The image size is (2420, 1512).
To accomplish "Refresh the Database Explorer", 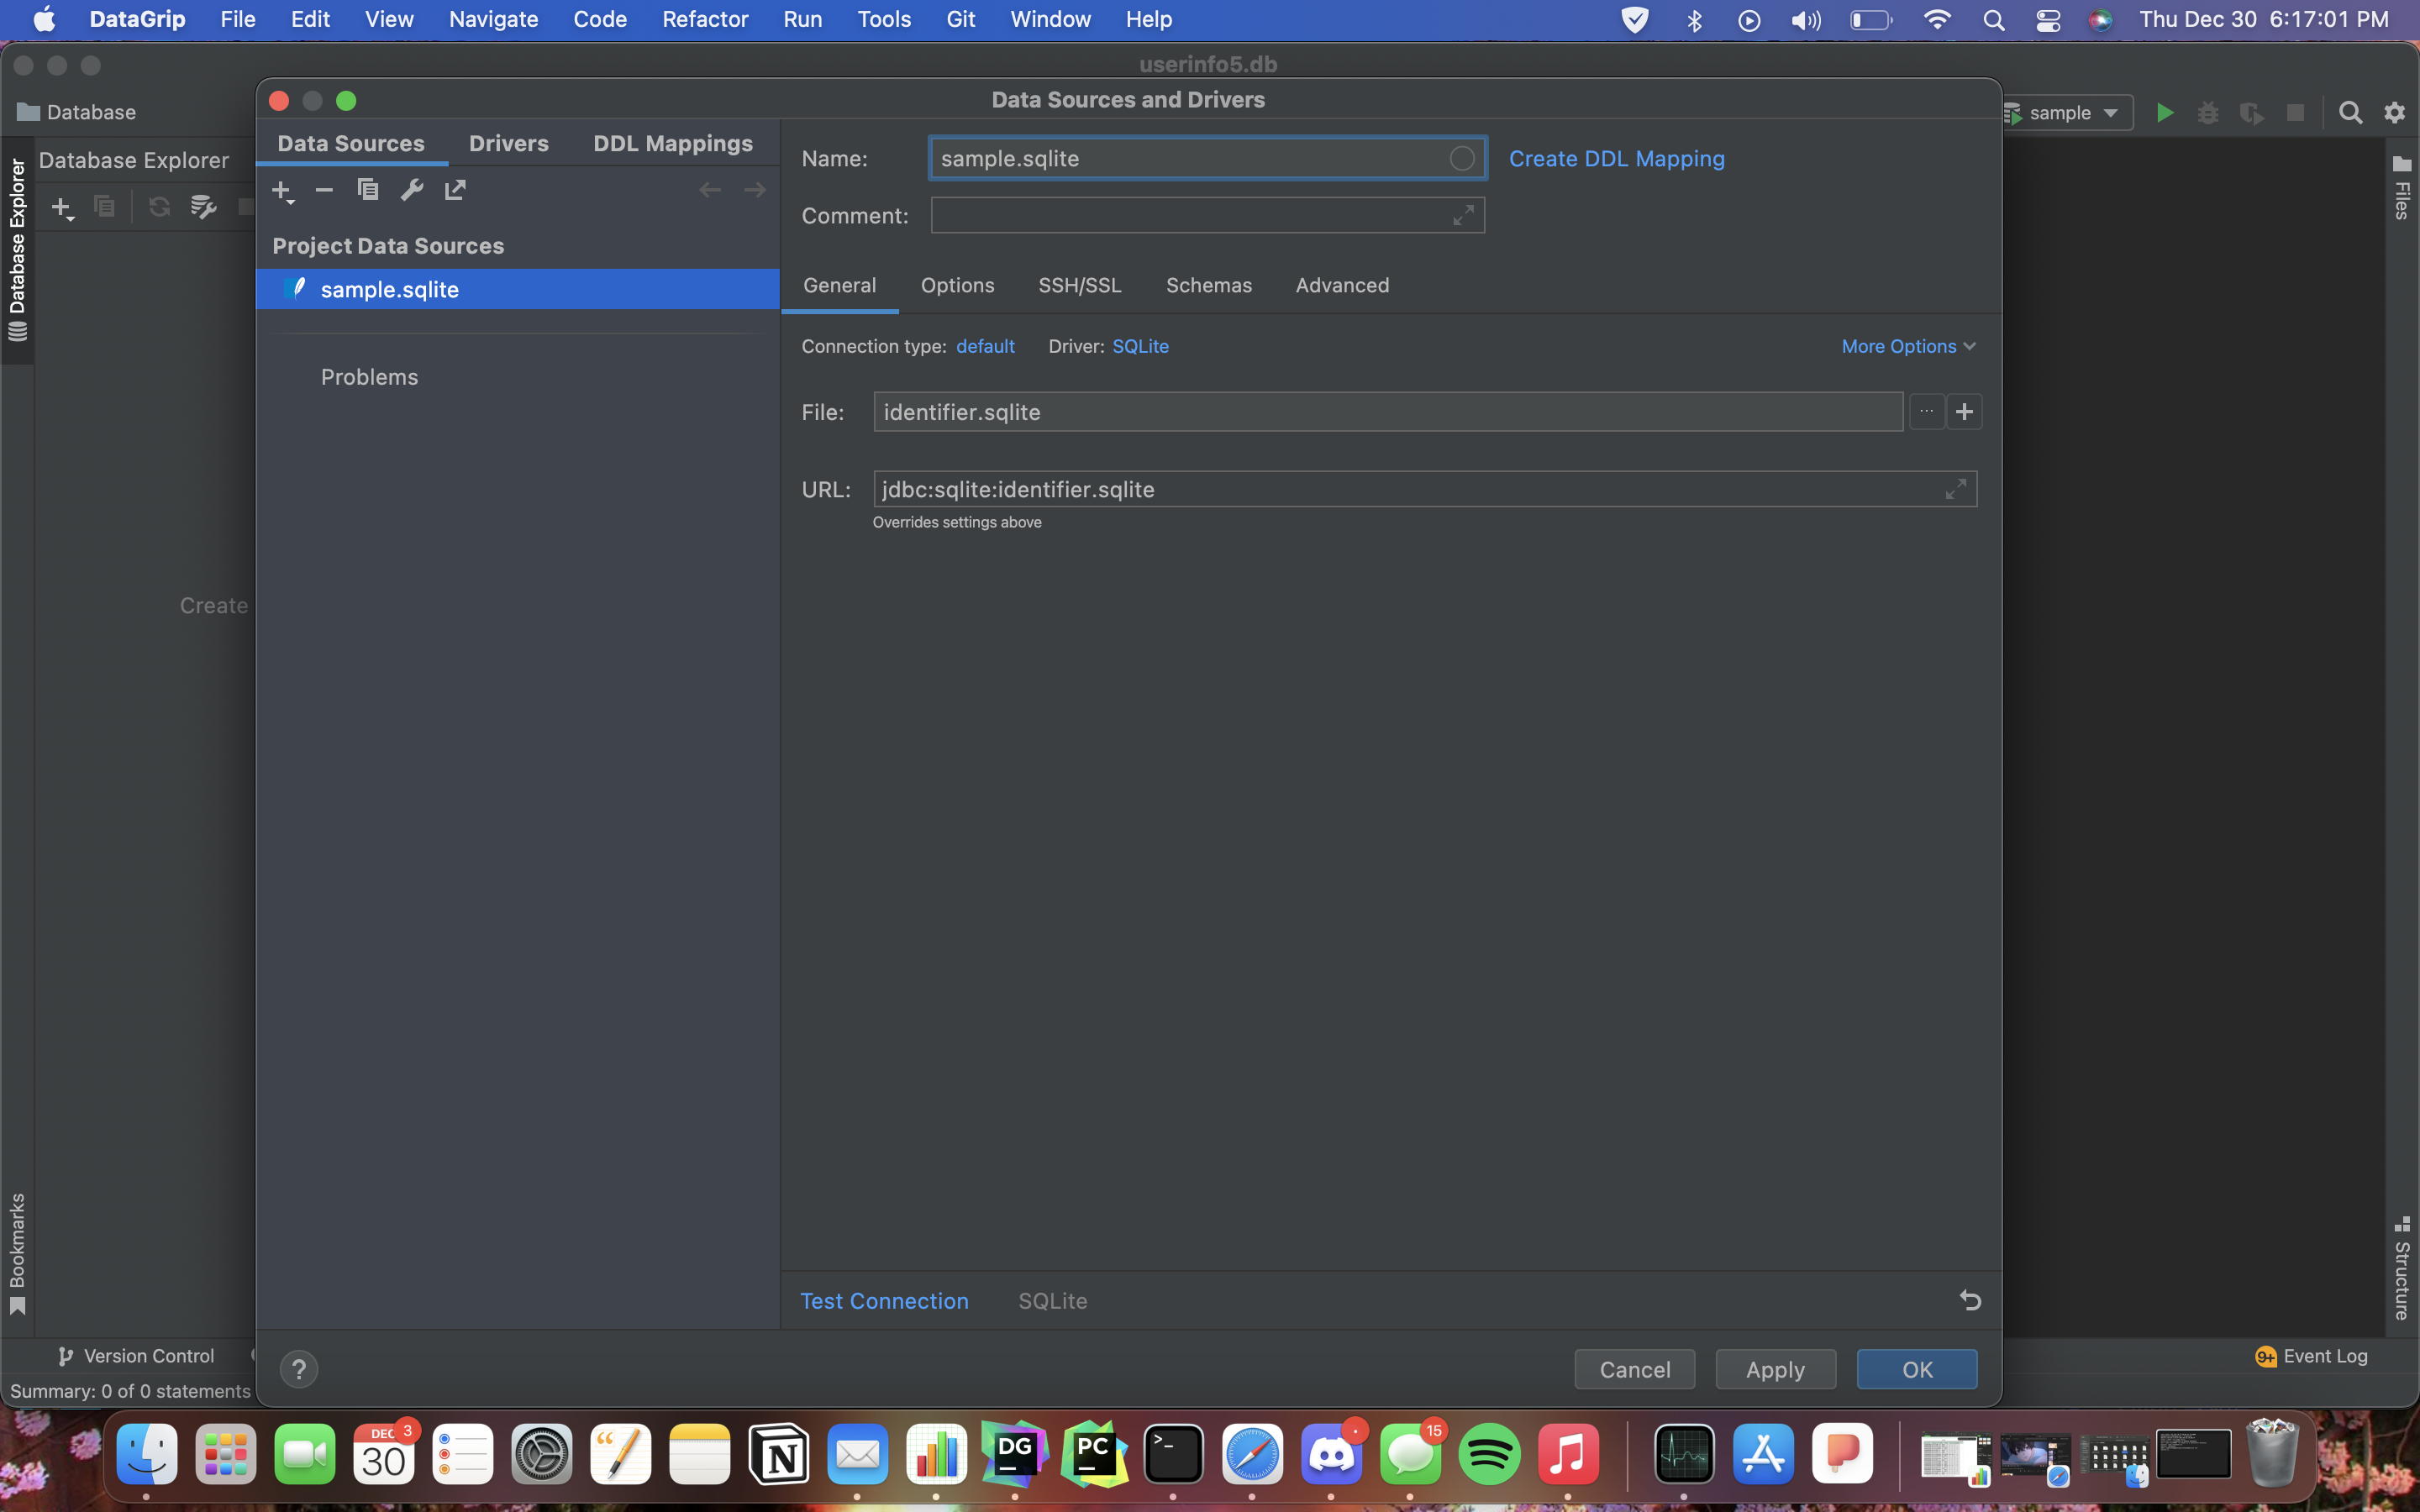I will pos(160,207).
